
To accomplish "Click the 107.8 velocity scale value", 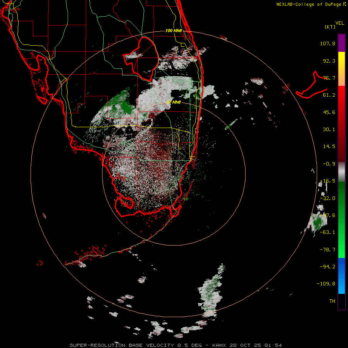I will coord(328,43).
